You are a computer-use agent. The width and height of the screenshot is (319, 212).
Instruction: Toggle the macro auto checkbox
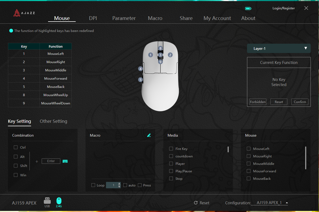point(125,185)
